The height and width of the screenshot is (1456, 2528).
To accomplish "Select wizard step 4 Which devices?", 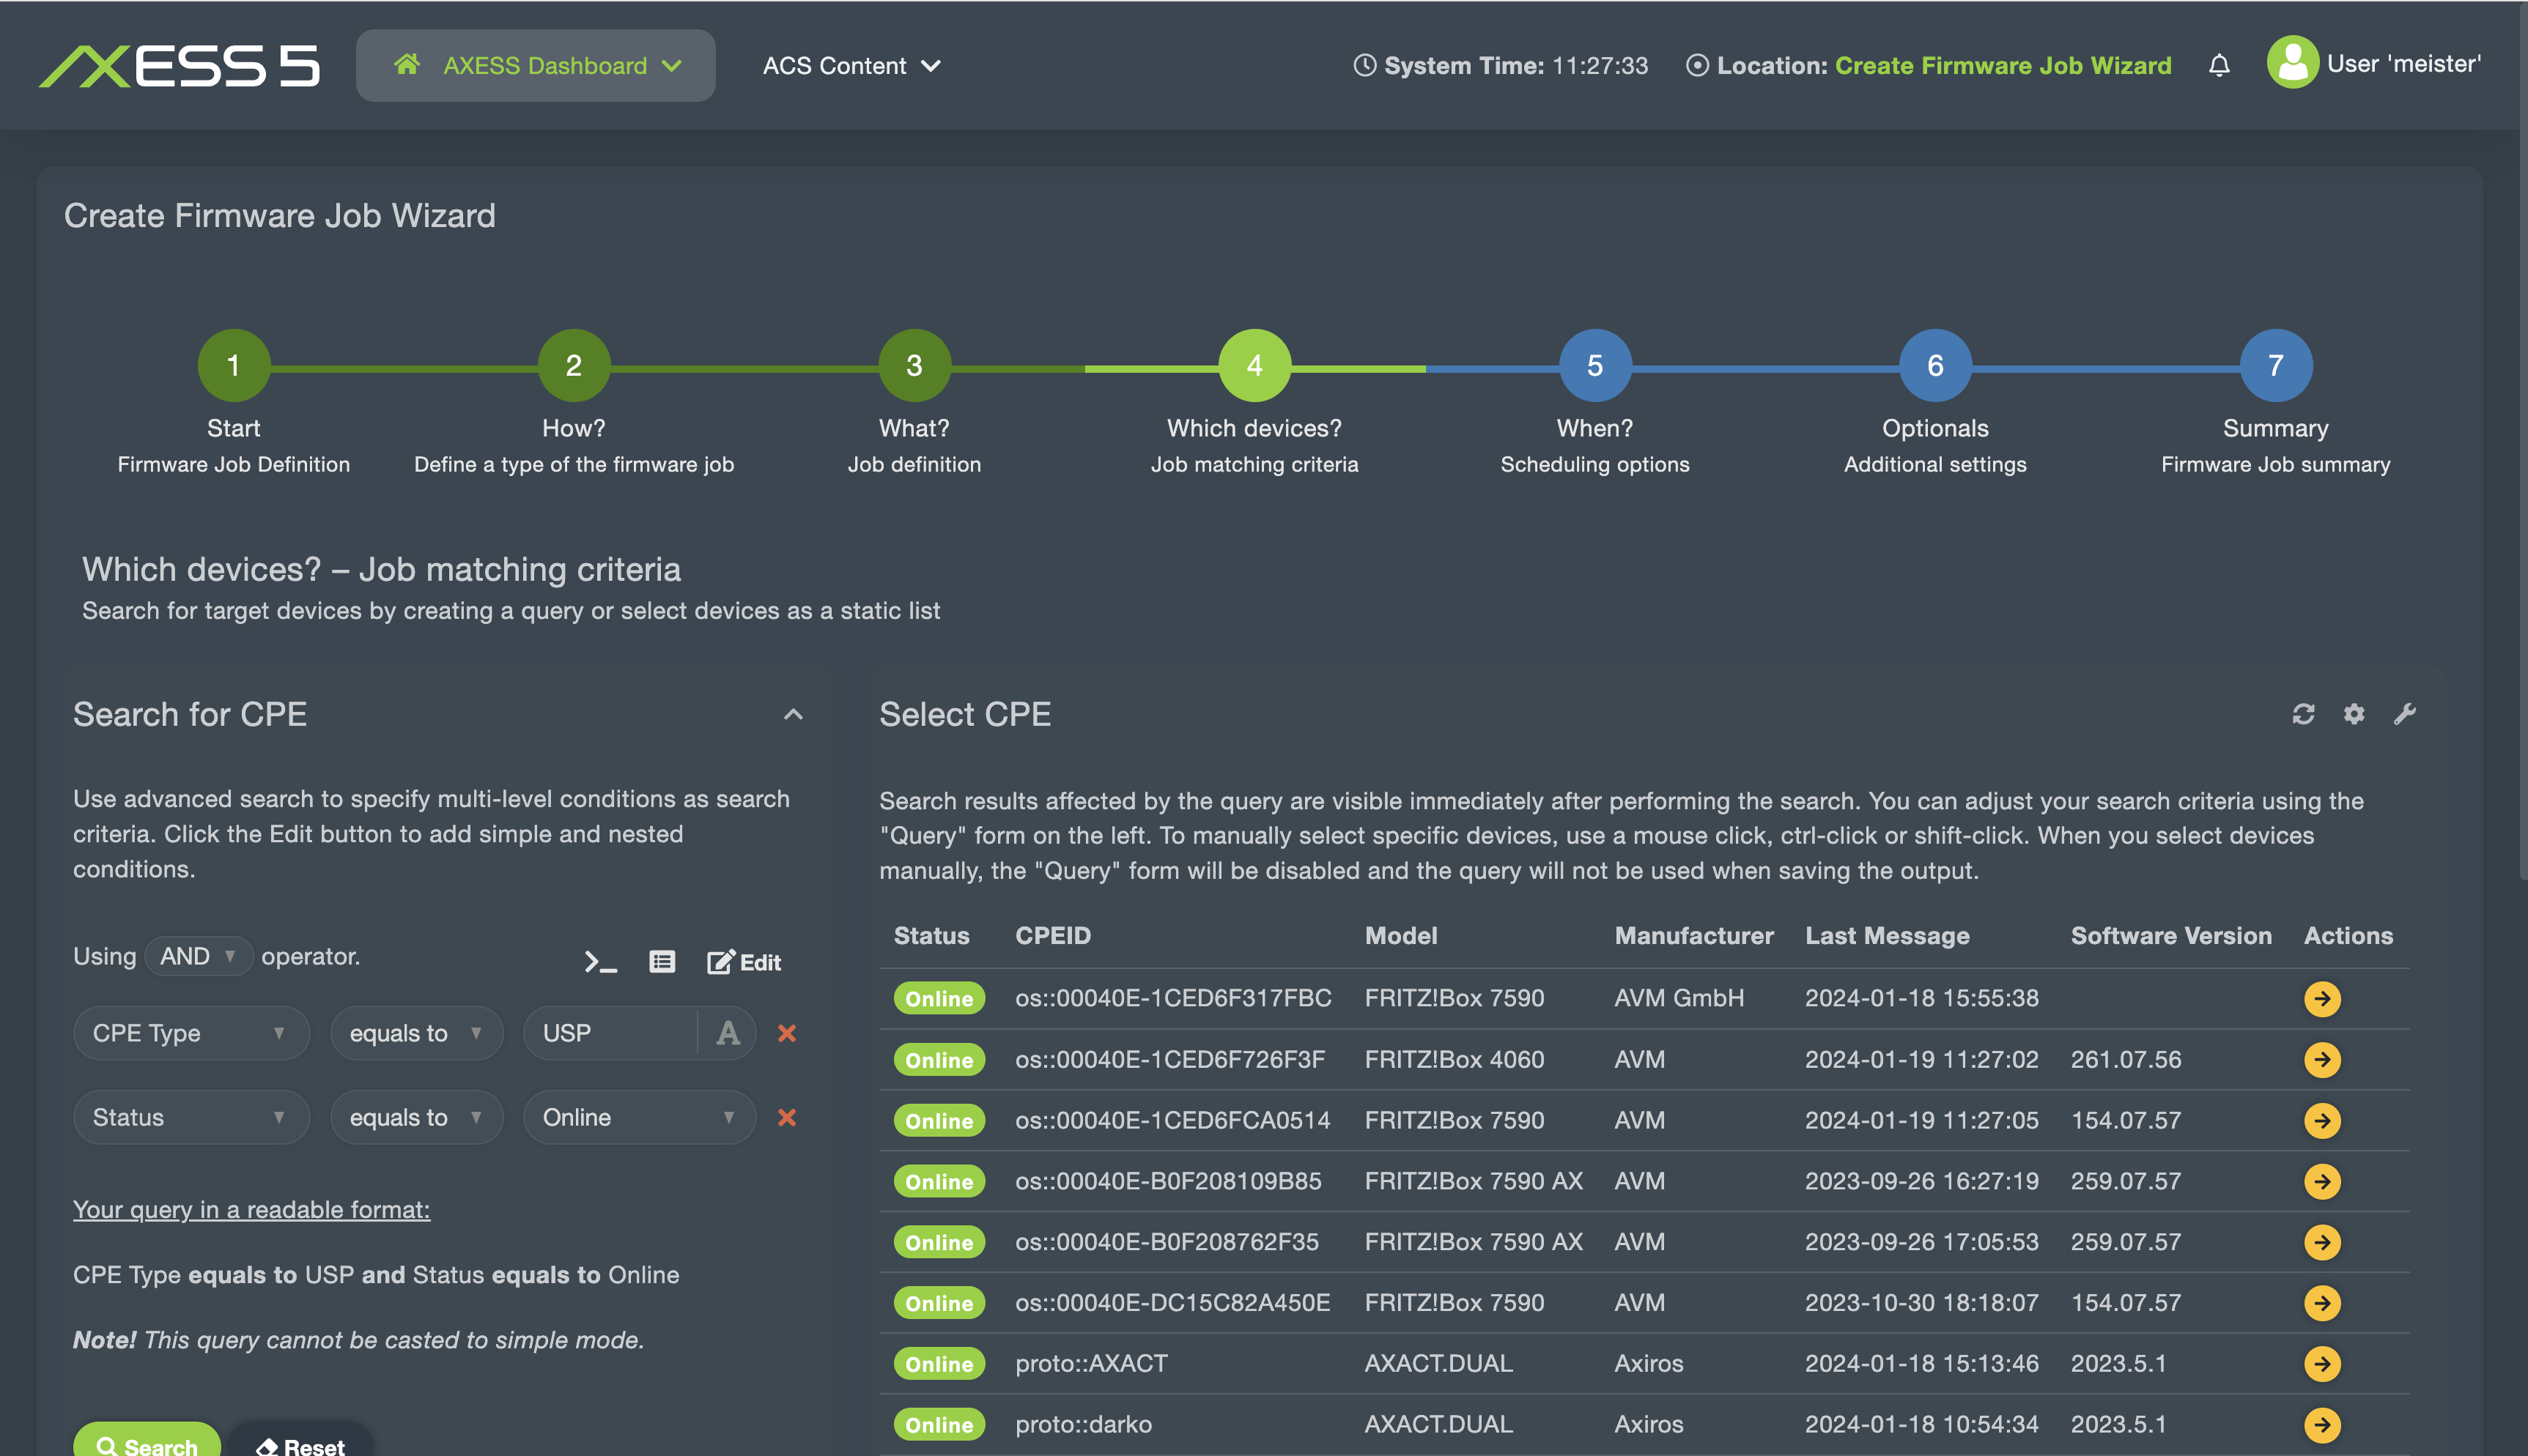I will (1254, 365).
